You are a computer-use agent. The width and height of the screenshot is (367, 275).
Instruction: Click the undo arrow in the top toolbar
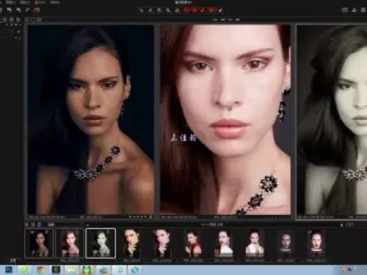9,10
